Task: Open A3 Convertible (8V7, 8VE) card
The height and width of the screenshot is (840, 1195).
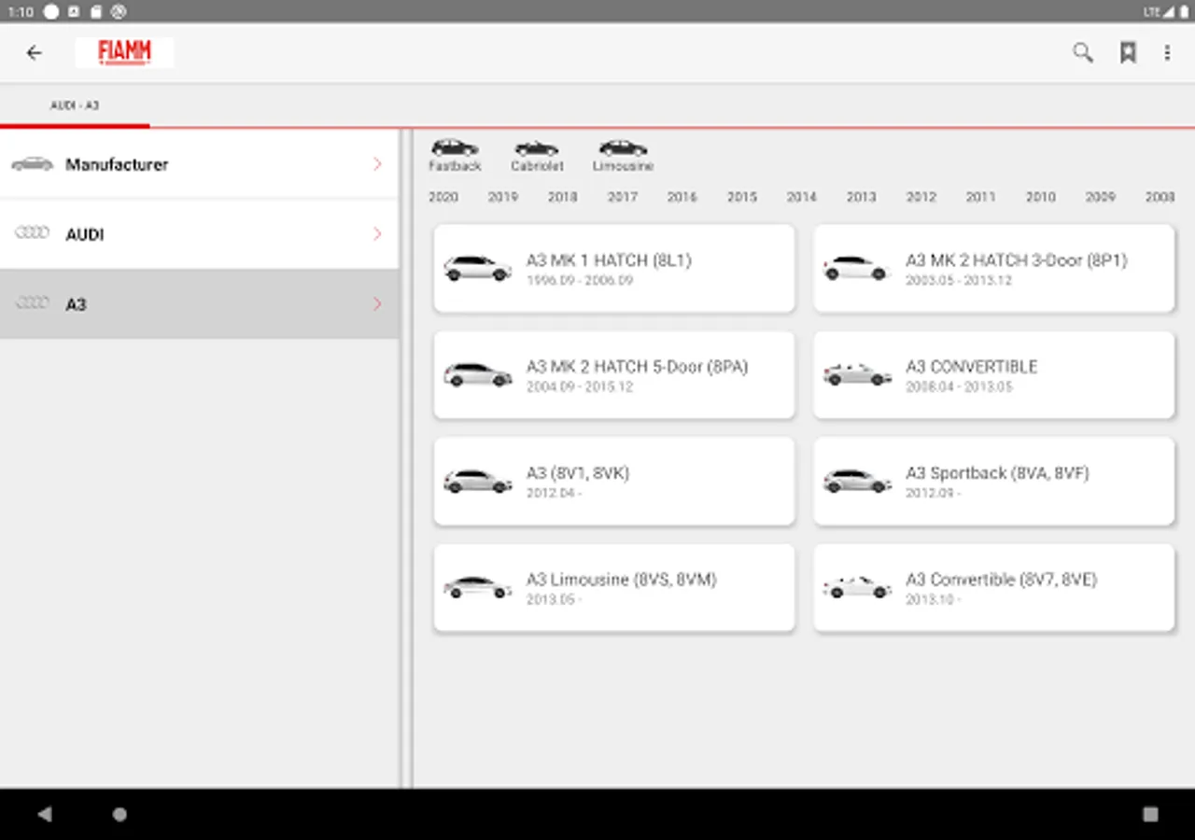Action: 994,588
